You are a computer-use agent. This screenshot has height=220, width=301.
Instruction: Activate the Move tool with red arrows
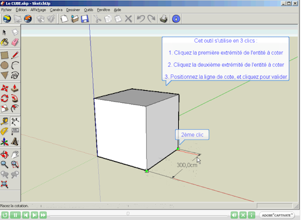[4, 88]
